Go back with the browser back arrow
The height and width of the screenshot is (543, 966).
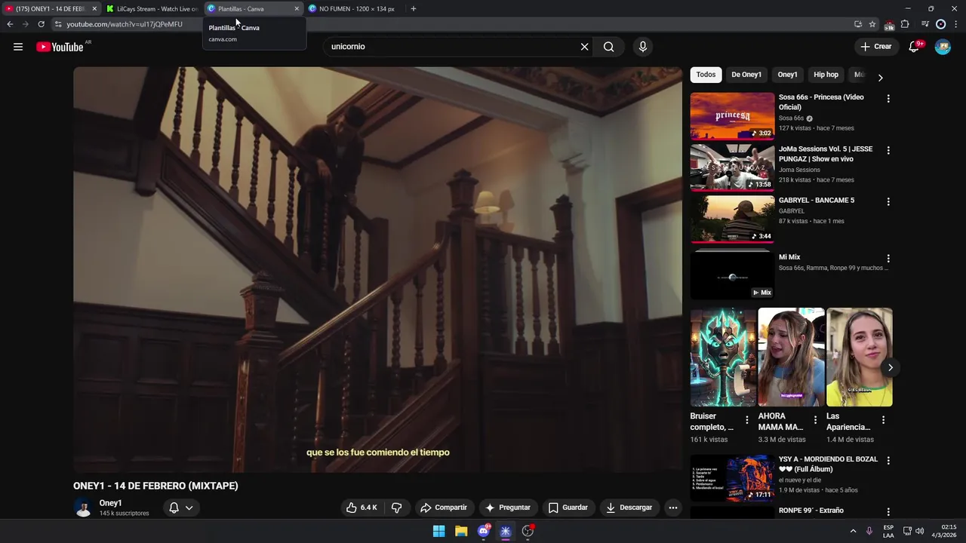coord(10,24)
